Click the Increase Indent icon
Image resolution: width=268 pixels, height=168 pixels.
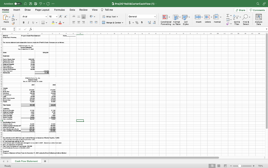96,23
